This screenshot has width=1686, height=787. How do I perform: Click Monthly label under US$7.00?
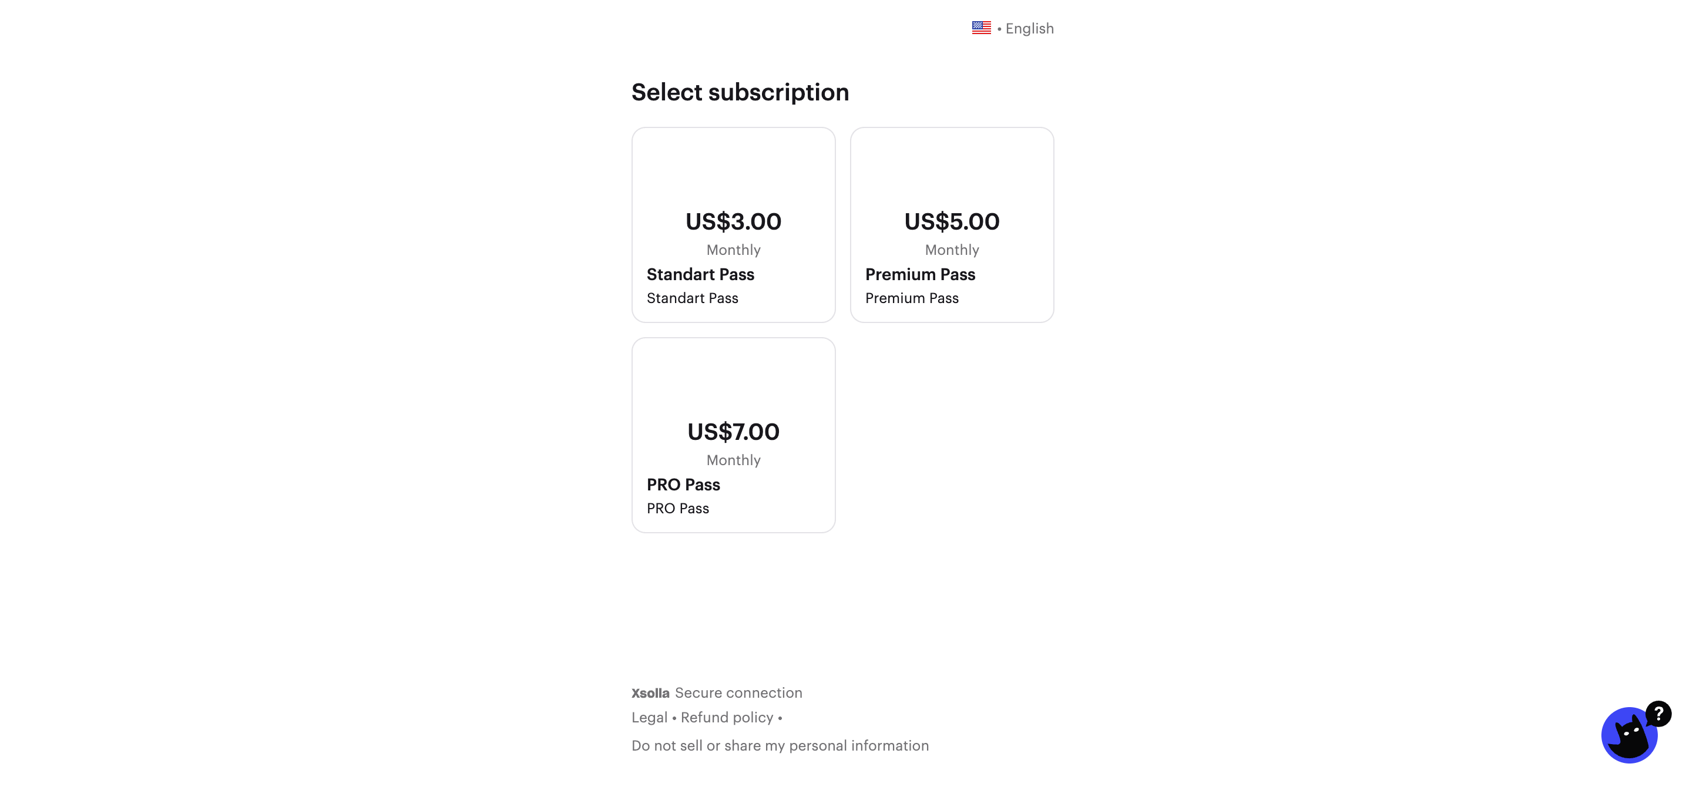coord(733,460)
